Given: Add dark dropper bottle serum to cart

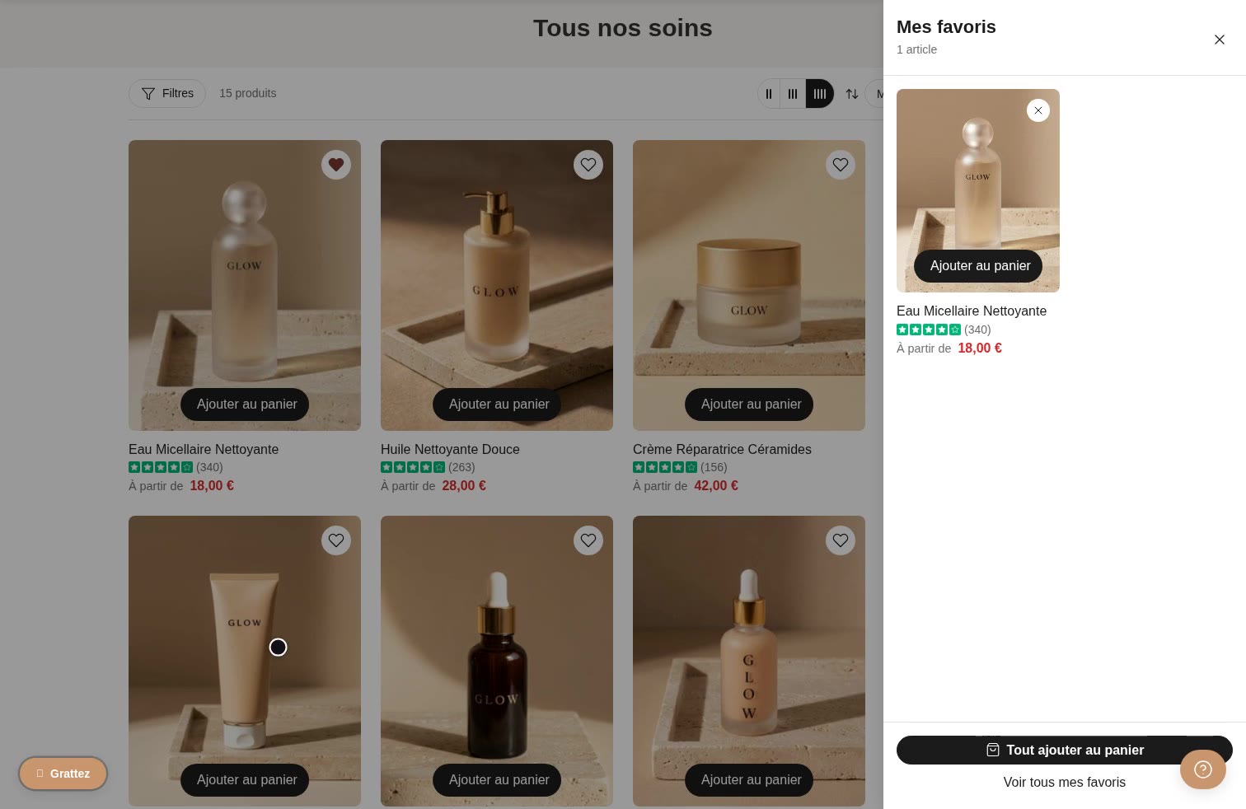Looking at the screenshot, I should click(x=497, y=780).
